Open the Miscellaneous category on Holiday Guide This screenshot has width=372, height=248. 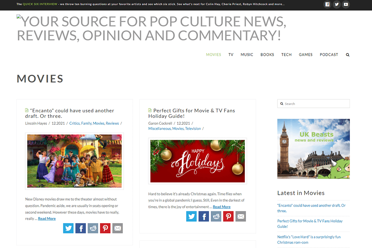tap(160, 129)
